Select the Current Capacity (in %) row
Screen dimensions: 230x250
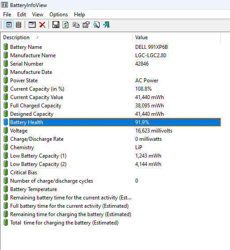click(x=112, y=89)
